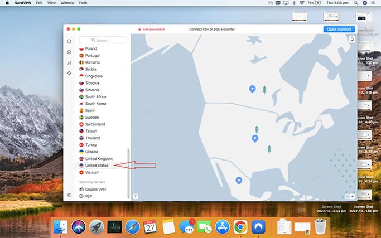
Task: Open Safari from the Dock
Action: click(x=132, y=227)
